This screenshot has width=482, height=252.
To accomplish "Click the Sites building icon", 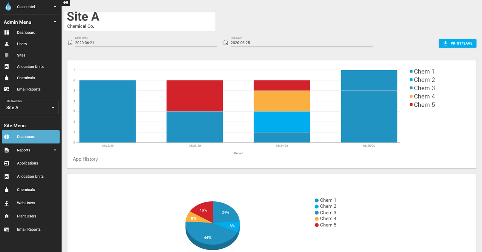I will 7,55.
